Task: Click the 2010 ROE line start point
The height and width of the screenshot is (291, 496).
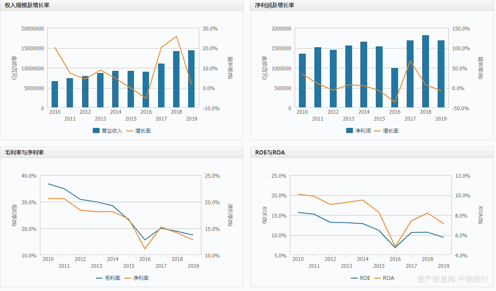Action: pyautogui.click(x=298, y=212)
